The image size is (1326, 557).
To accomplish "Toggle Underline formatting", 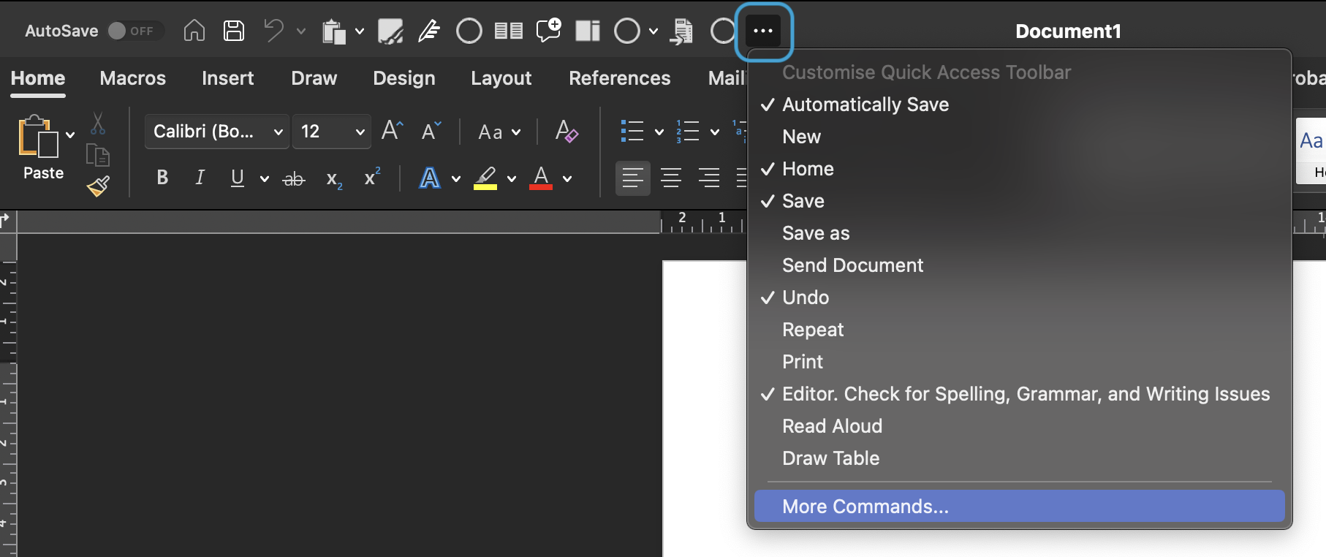I will (237, 178).
